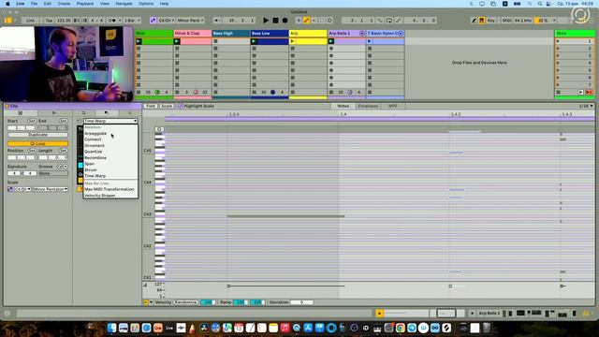
Task: Toggle the Scale Mode icon in control bar
Action: click(x=153, y=21)
